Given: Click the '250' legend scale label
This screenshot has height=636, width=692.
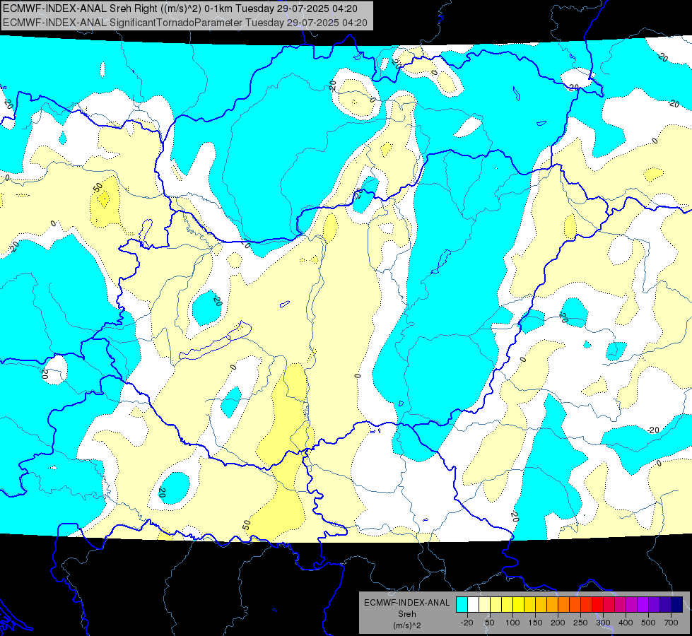Looking at the screenshot, I should tap(580, 623).
